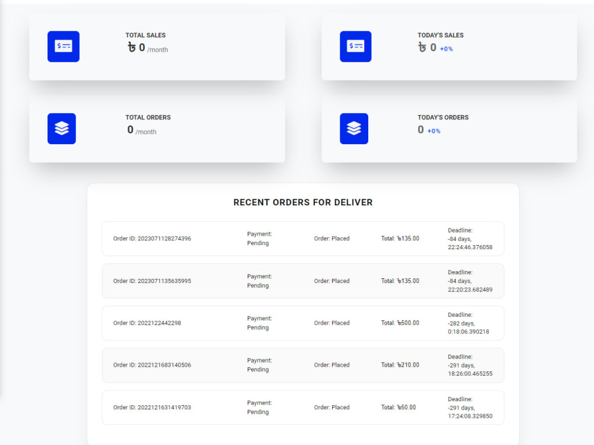Select the TODAY'S ORDERS heading
594x445 pixels.
pyautogui.click(x=443, y=117)
